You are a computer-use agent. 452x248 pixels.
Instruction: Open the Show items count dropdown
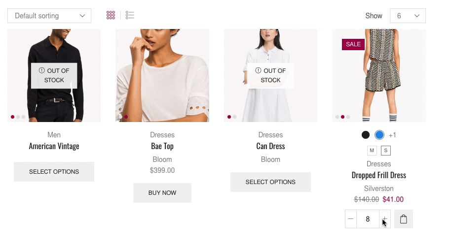[408, 16]
